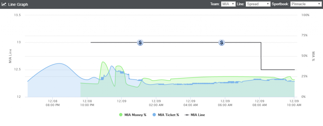The height and width of the screenshot is (126, 323).
Task: Click the green MIA Money % legend circle
Action: pos(121,115)
